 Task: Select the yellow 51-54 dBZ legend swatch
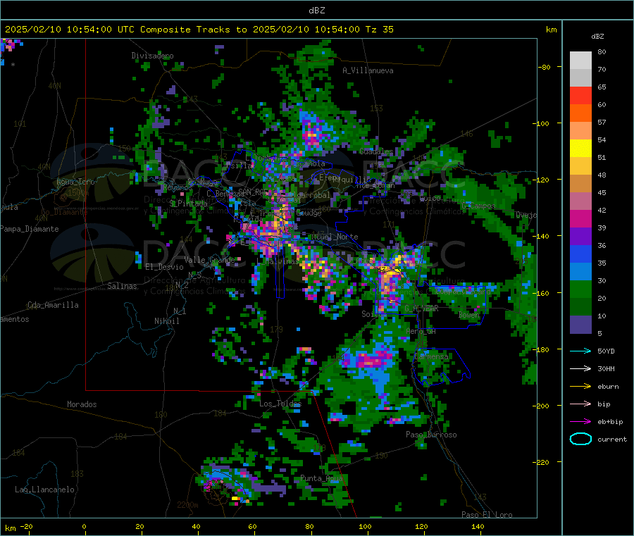[x=580, y=149]
